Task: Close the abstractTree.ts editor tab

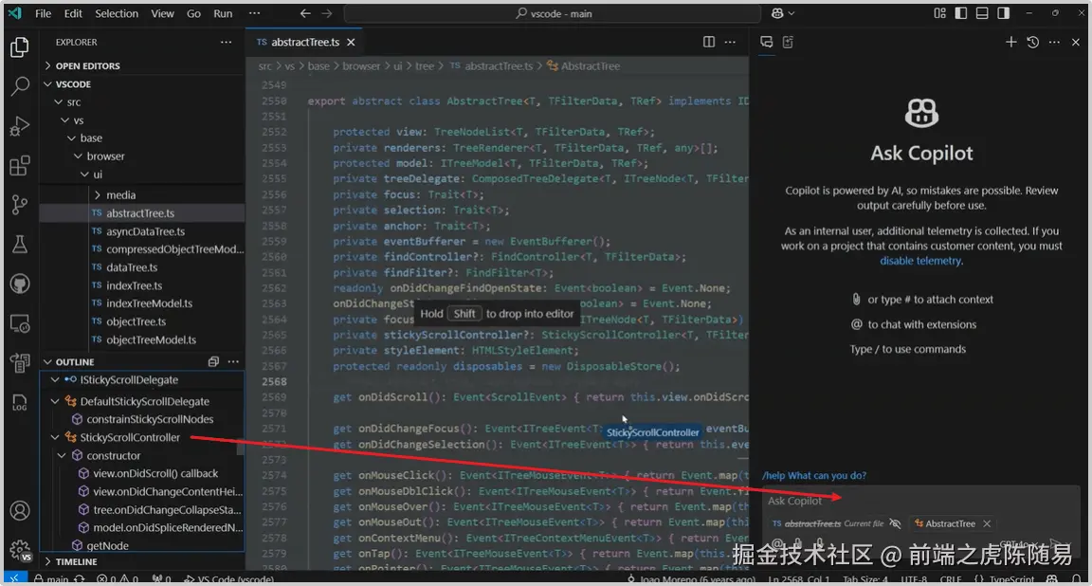Action: [351, 43]
